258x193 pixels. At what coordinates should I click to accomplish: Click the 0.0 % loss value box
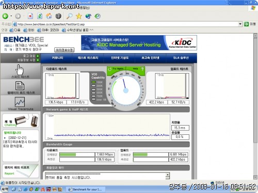[180, 137]
